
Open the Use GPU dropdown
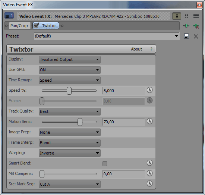point(70,70)
